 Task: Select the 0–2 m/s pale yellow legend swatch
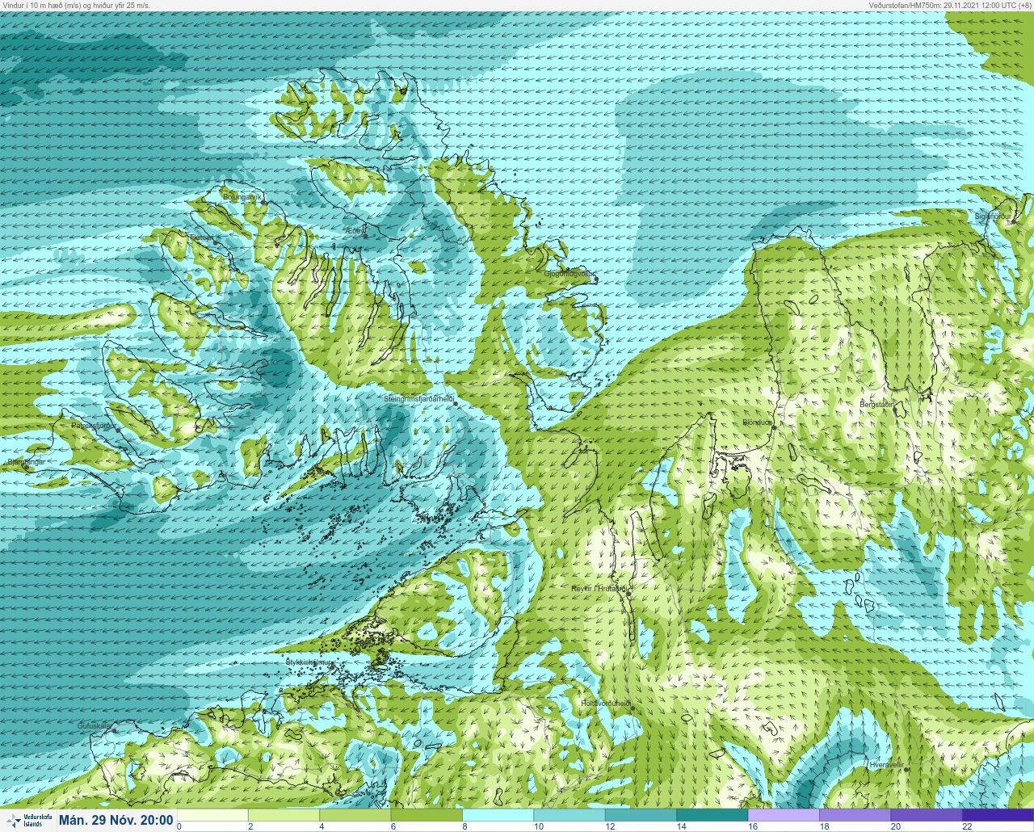[x=212, y=815]
